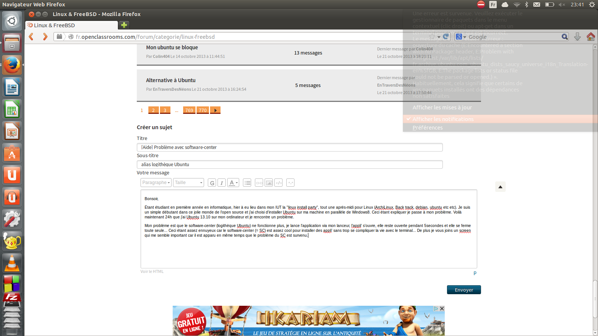Insert an image via the editor toolbar

coord(269,183)
